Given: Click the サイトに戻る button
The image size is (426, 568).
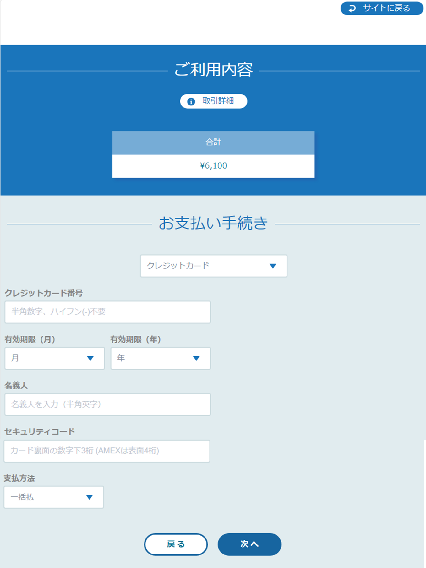Looking at the screenshot, I should click(382, 8).
